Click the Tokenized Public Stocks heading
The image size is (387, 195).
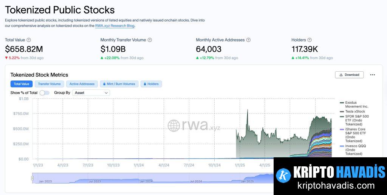pos(60,10)
